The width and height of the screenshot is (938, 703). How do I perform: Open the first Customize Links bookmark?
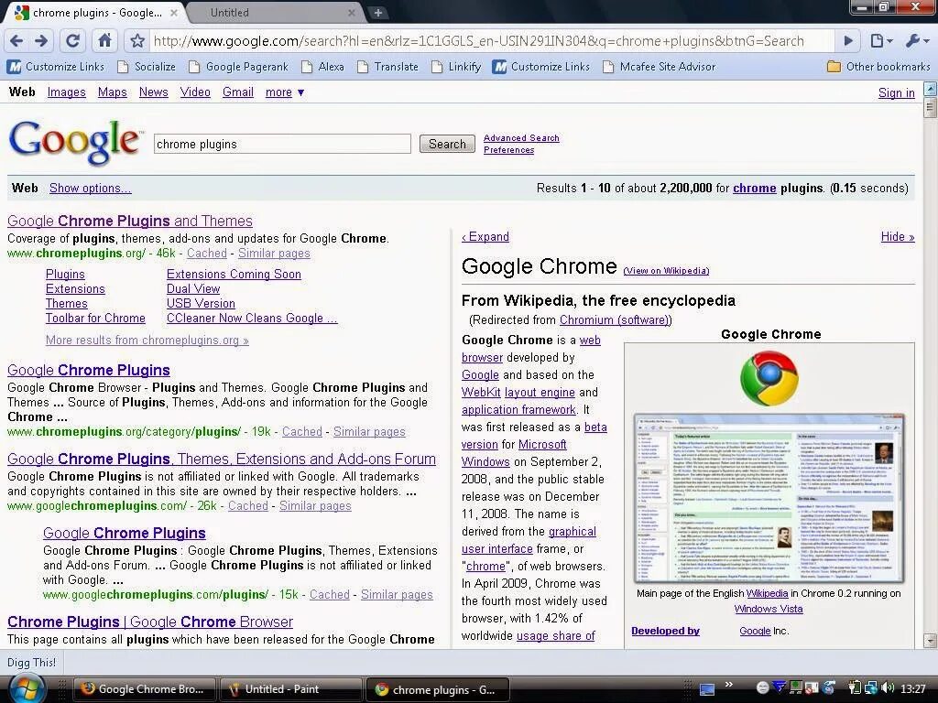(56, 66)
